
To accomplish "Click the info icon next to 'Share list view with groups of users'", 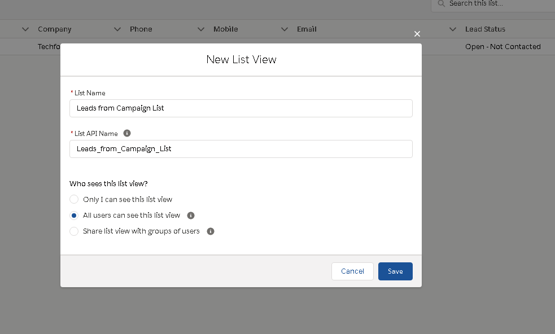I will click(x=210, y=231).
